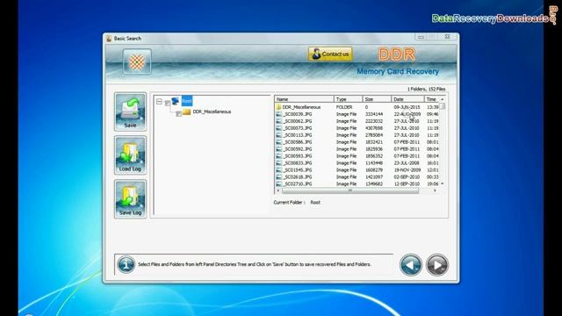Select file _SC00062.JPG in the list

[x=297, y=121]
